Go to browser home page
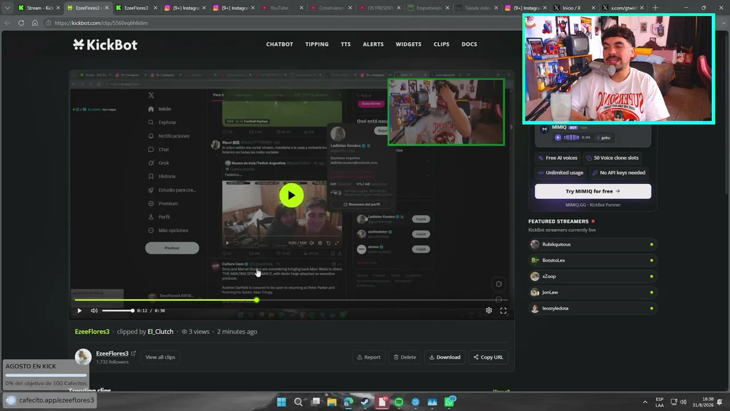730x411 pixels. (x=35, y=23)
